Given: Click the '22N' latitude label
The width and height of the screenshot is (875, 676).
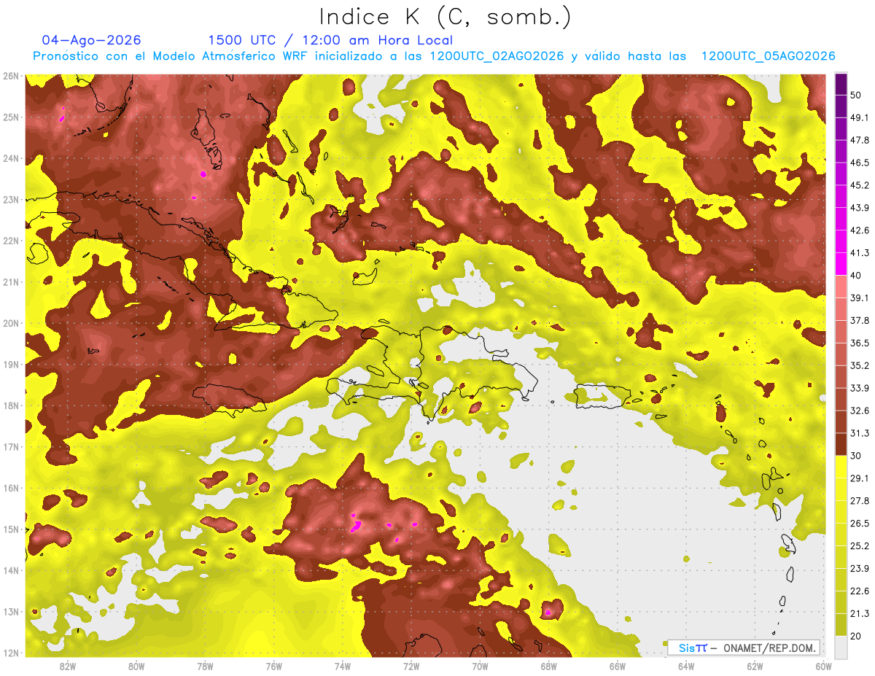Looking at the screenshot, I should 10,241.
